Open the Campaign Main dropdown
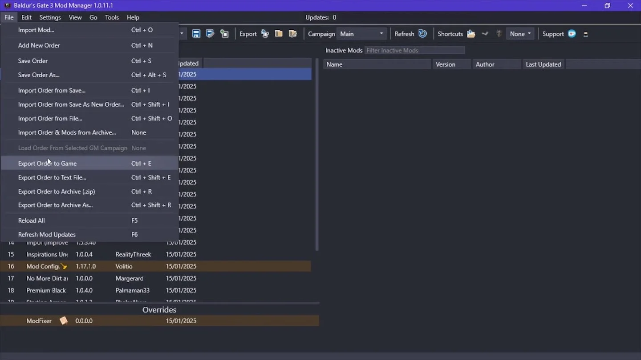This screenshot has width=641, height=360. point(361,34)
